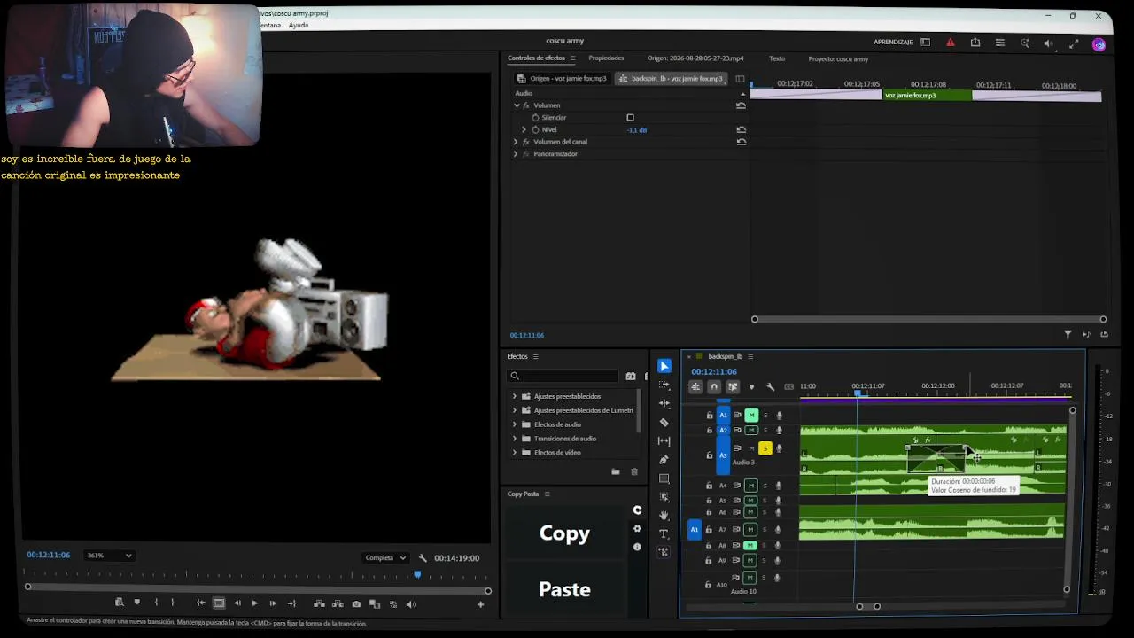Collapse the Volumen effect
The width and height of the screenshot is (1134, 638).
click(517, 105)
